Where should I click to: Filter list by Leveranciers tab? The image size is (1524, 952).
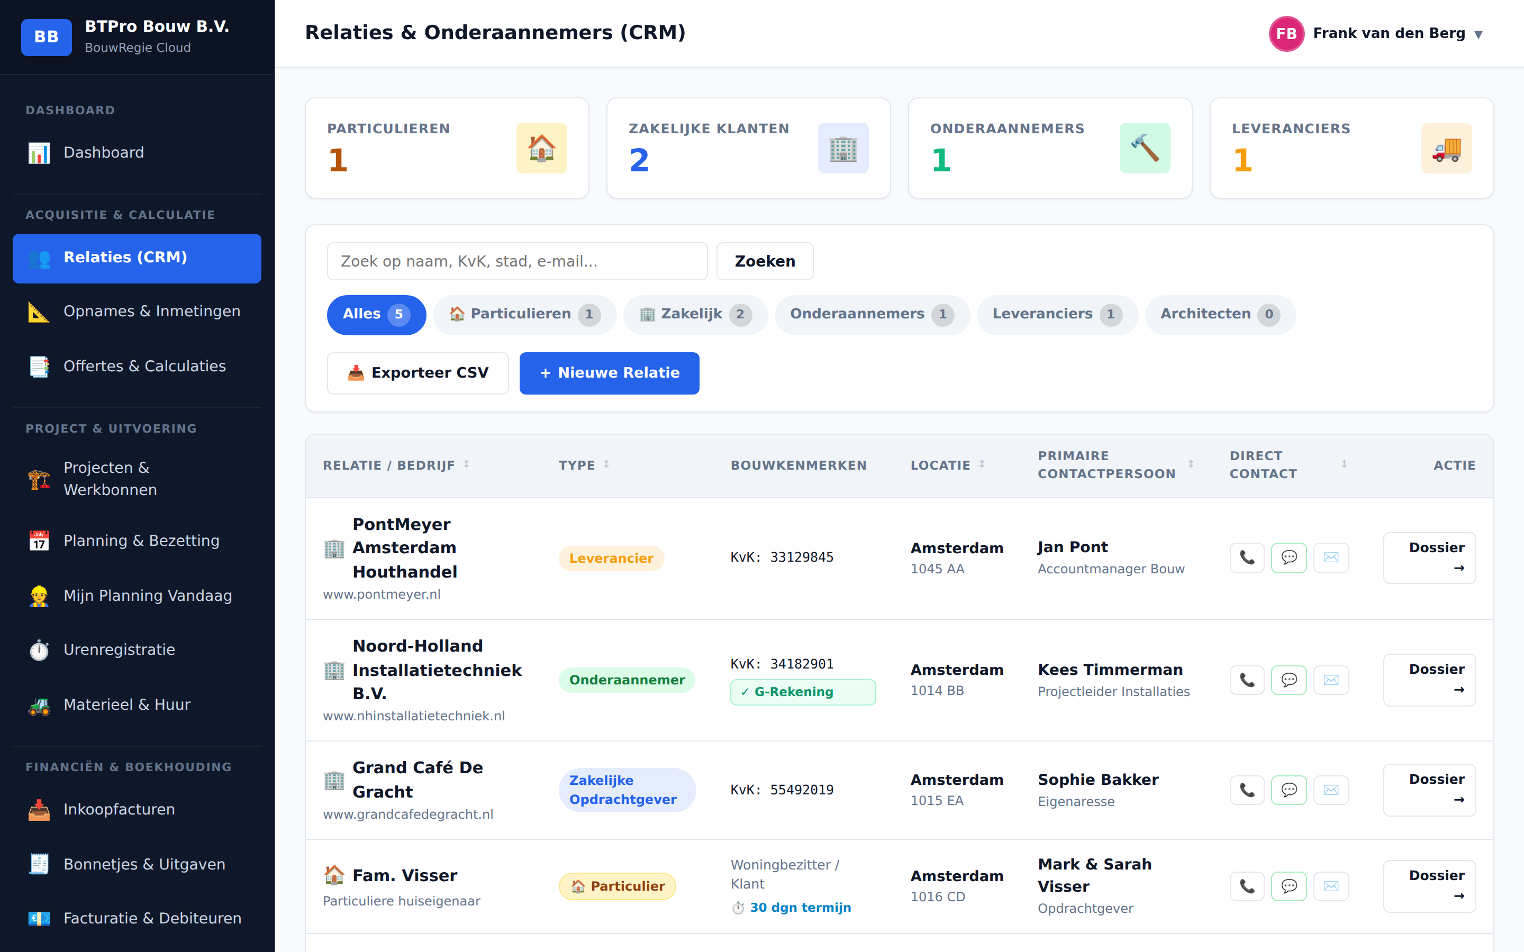1057,315
